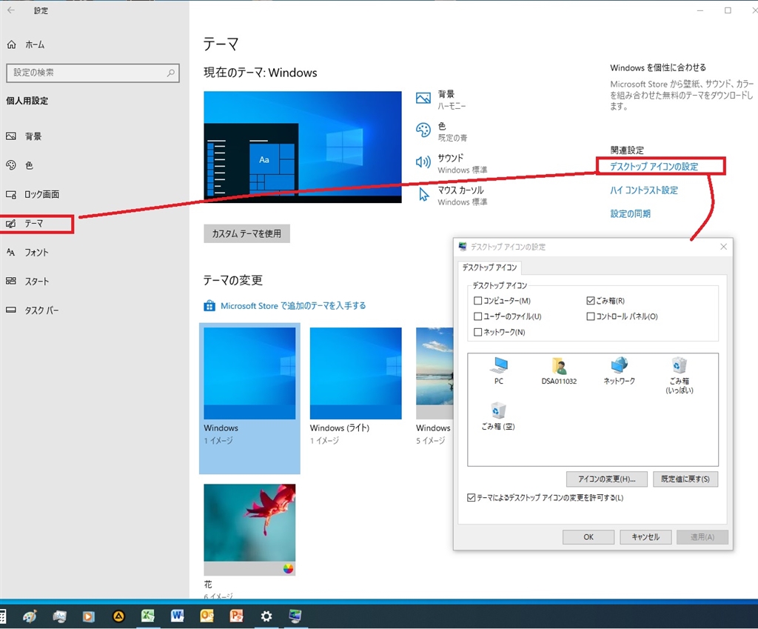The width and height of the screenshot is (758, 629).
Task: Click OK in the icon settings dialog
Action: [588, 537]
